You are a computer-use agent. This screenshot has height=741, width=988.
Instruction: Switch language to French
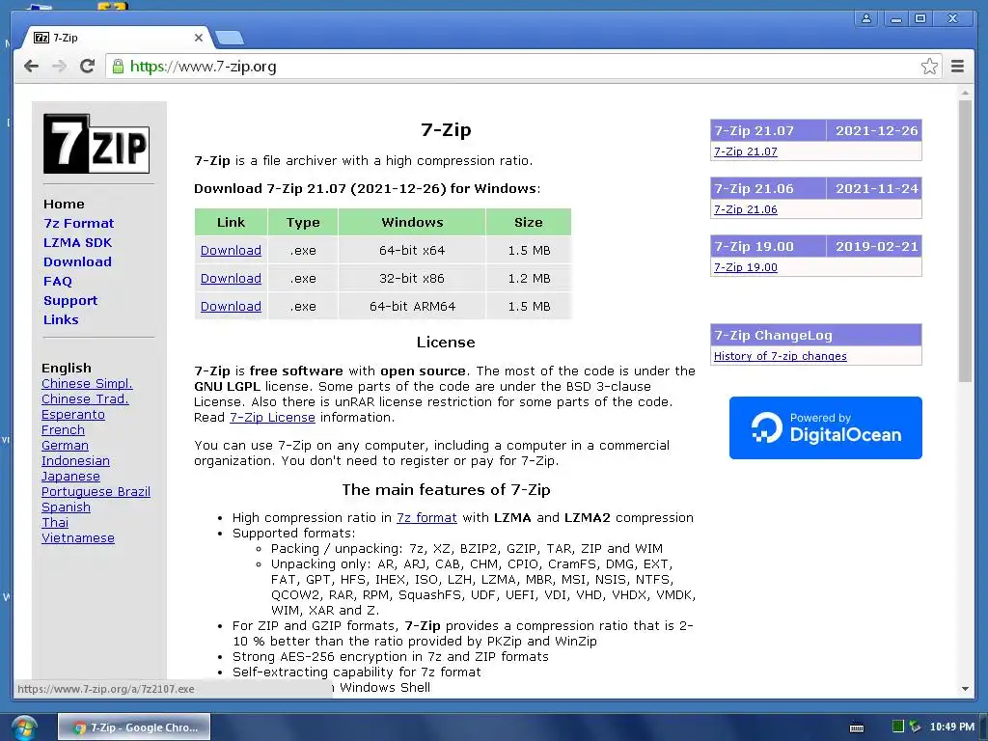tap(63, 429)
